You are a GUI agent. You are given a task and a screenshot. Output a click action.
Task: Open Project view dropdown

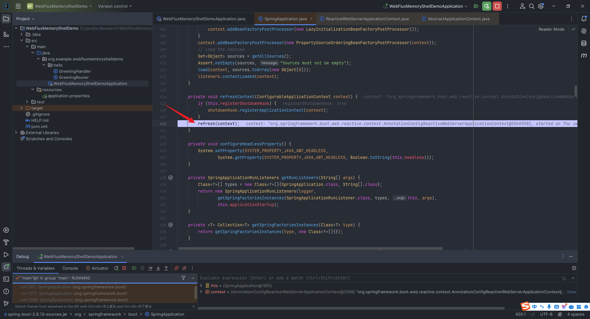[x=26, y=19]
